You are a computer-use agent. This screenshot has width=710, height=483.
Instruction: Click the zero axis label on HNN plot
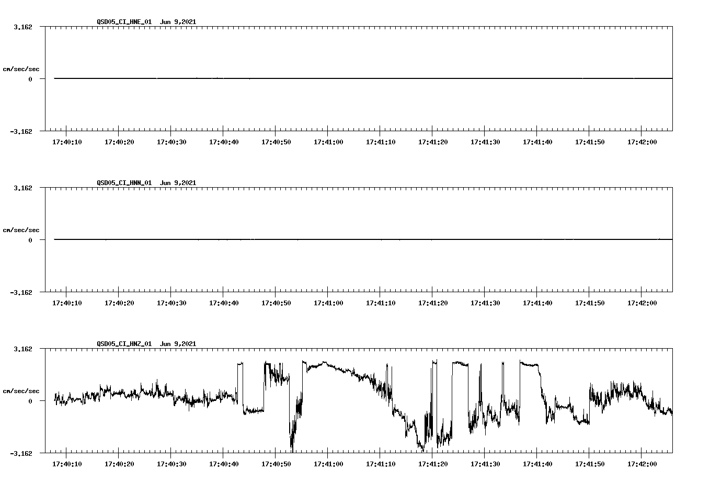30,240
